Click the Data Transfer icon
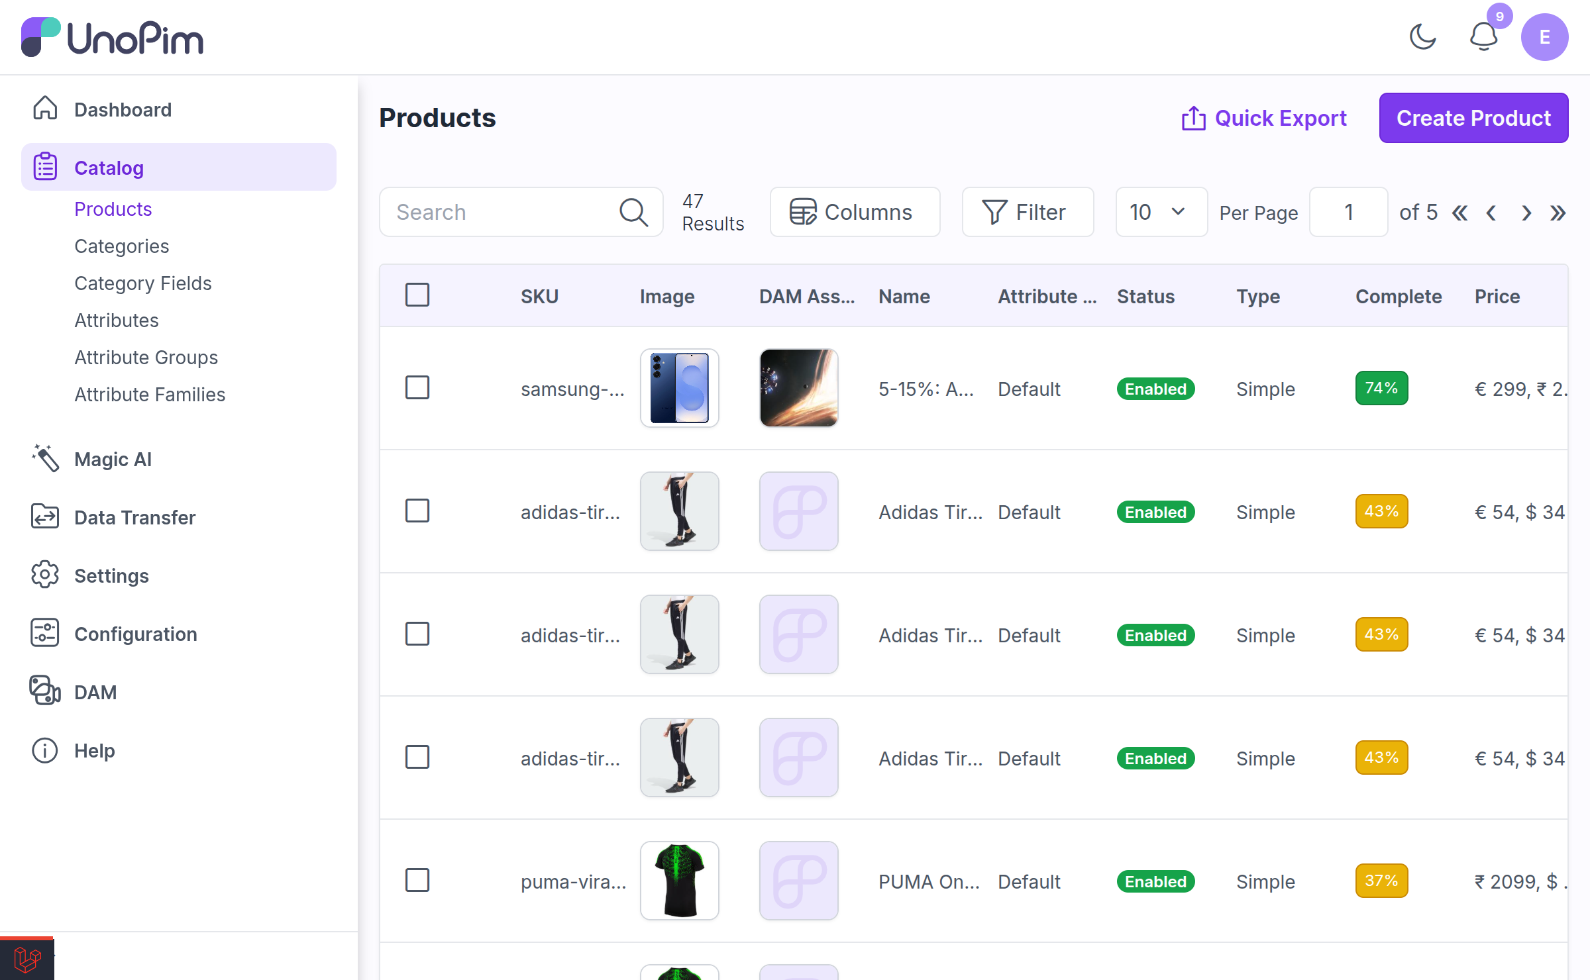1590x980 pixels. (45, 516)
